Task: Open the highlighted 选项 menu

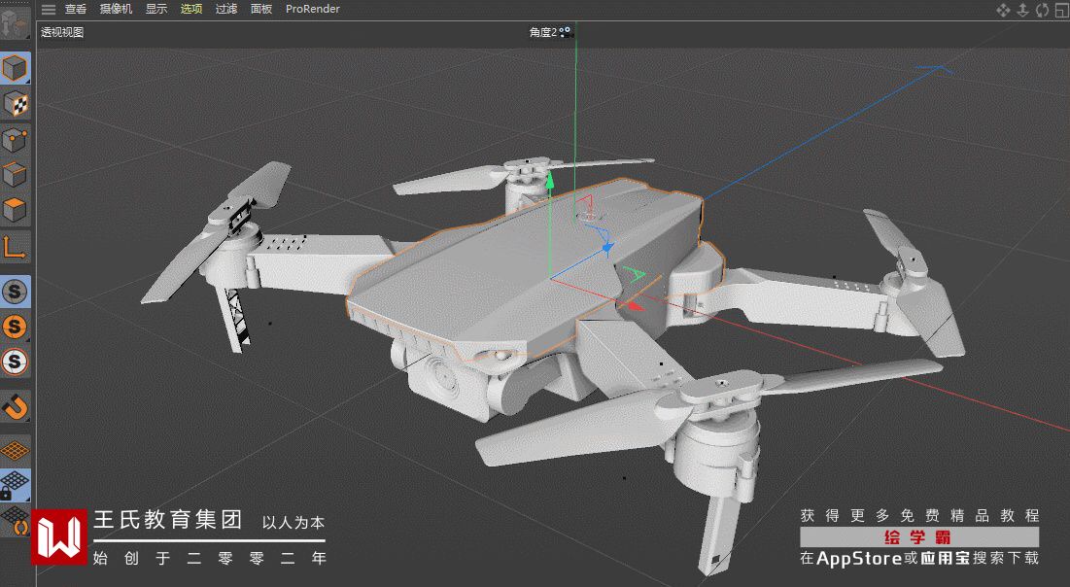Action: click(x=191, y=9)
